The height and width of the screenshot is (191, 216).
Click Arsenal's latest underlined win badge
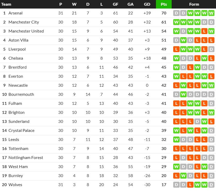click(211, 13)
